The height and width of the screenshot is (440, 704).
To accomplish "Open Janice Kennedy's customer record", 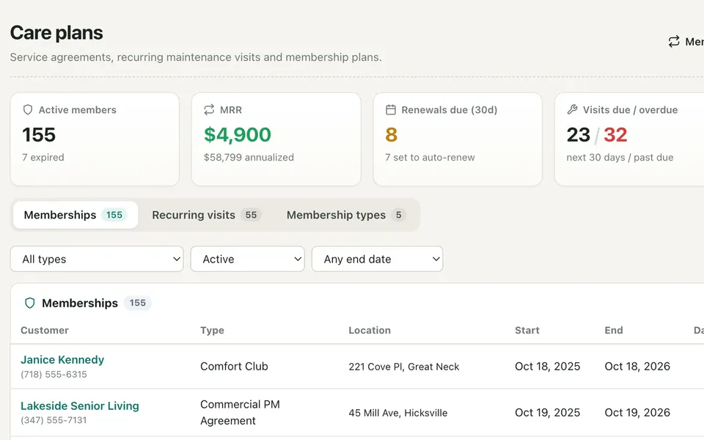I will [x=62, y=359].
